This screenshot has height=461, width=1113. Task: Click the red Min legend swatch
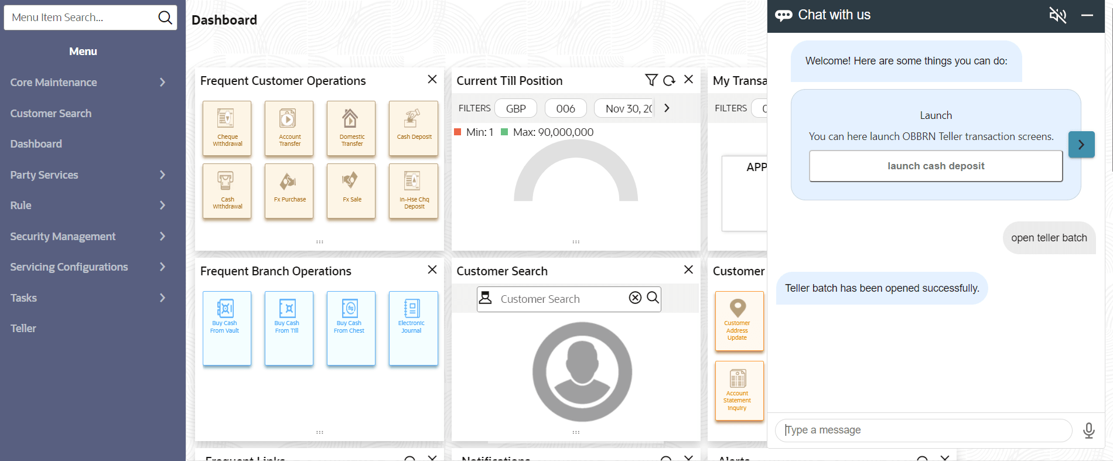point(458,132)
